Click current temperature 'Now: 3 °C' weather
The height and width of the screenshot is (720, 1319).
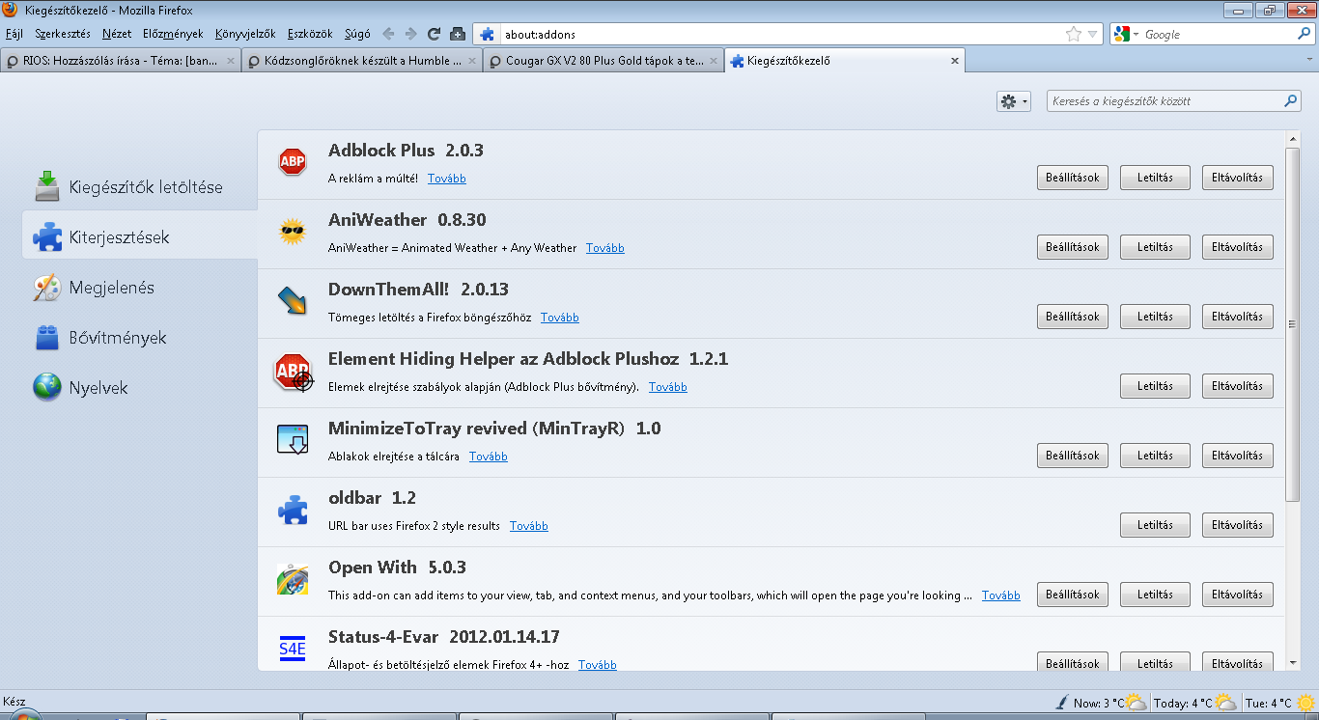tap(1100, 703)
